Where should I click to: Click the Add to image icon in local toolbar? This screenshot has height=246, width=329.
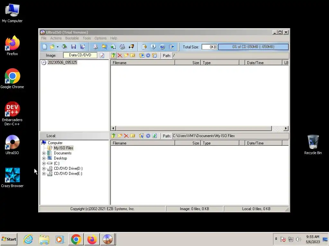[142, 136]
